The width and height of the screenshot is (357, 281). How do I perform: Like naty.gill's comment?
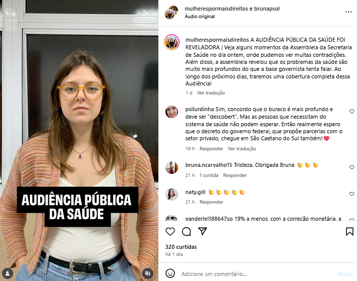(x=352, y=194)
